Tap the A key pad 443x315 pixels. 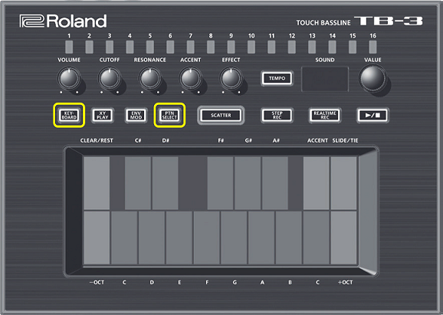tap(261, 238)
